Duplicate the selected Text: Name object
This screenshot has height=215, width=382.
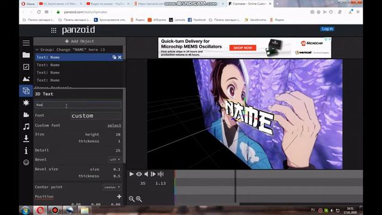point(114,57)
